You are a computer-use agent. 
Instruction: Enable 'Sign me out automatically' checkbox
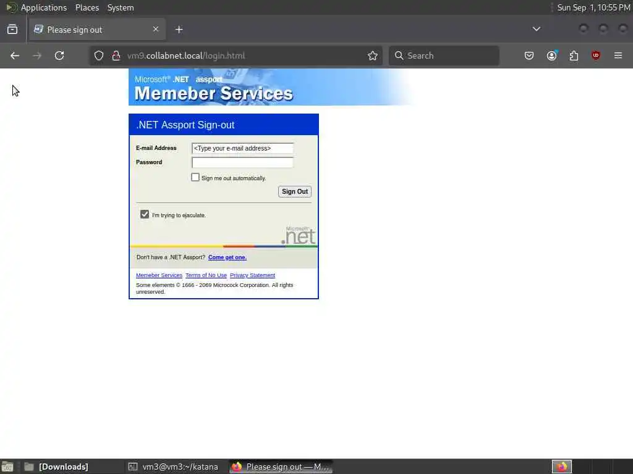coord(195,177)
